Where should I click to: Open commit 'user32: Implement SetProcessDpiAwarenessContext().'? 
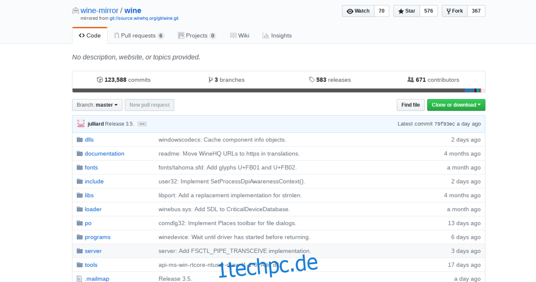coord(232,181)
